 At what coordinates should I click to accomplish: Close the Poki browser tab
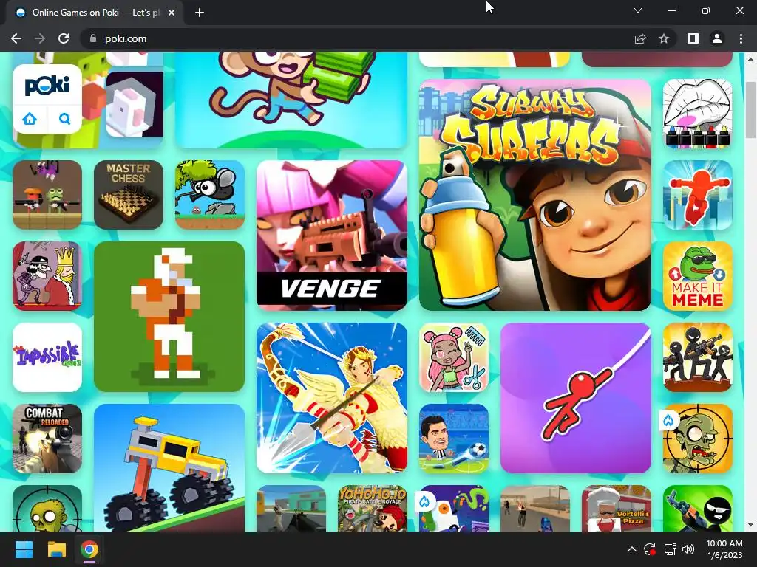(x=172, y=13)
